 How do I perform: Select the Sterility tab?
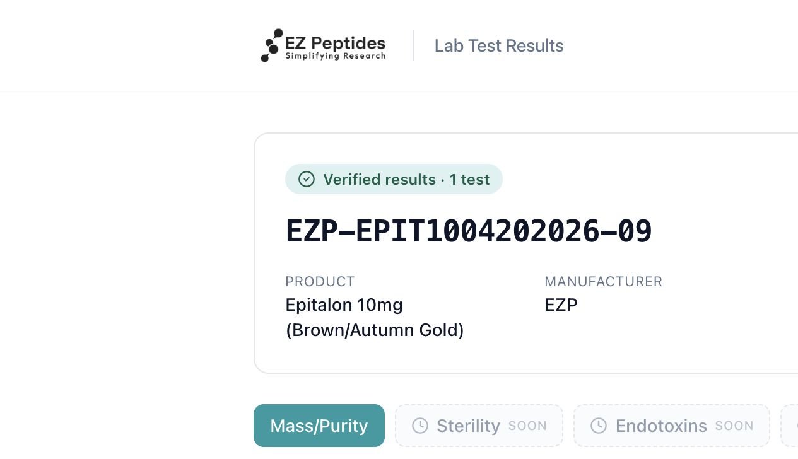(x=479, y=426)
